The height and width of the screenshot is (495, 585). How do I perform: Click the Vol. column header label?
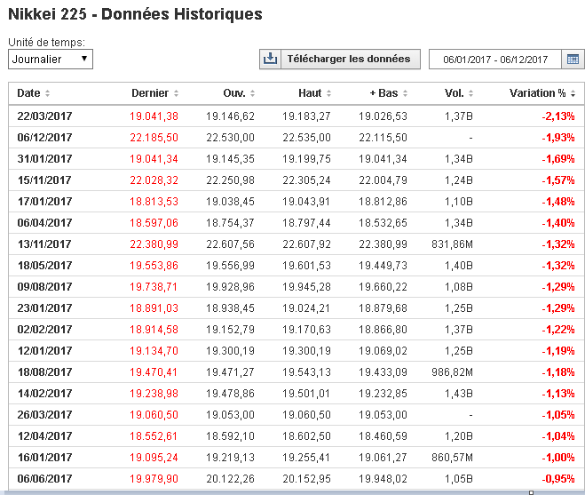[x=454, y=93]
